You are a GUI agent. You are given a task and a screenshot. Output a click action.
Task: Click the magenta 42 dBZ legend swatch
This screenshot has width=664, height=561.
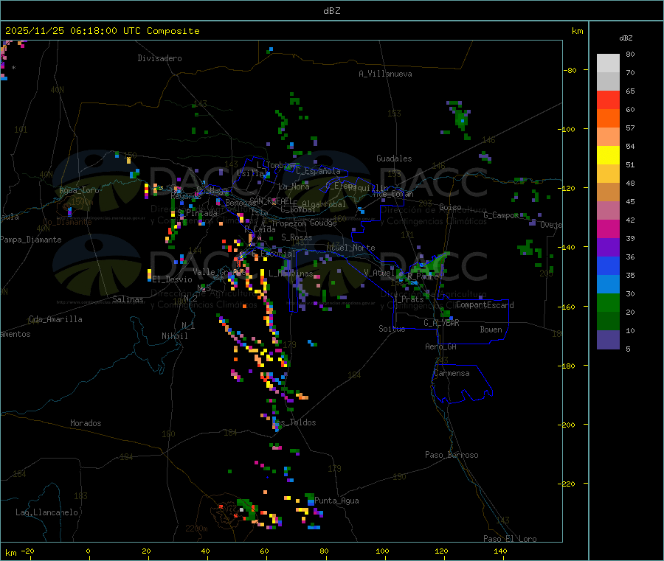(608, 229)
